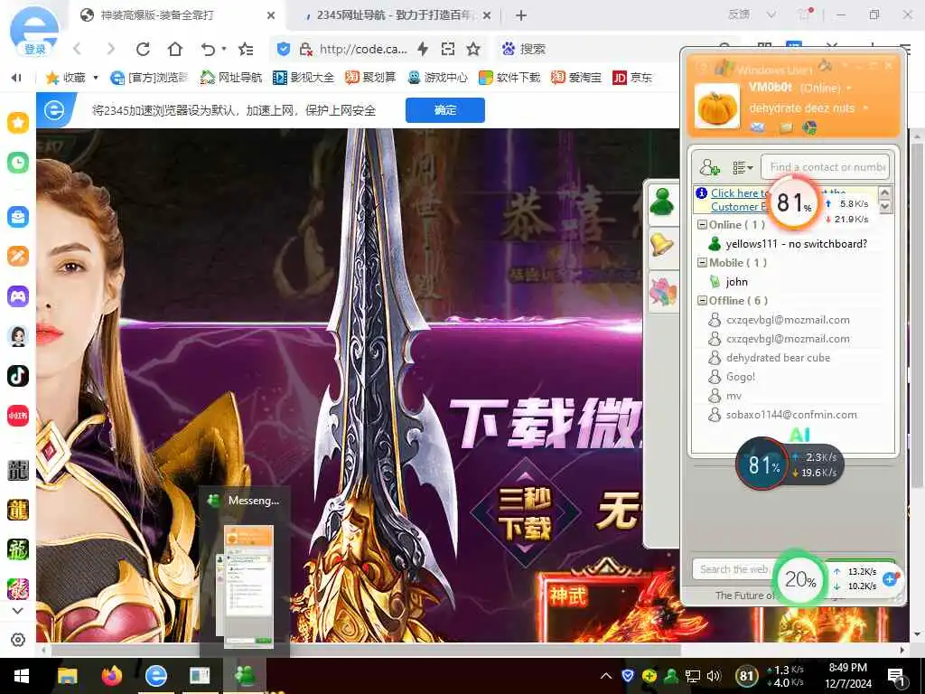Image resolution: width=925 pixels, height=694 pixels.
Task: Switch to the 神装高爆版 tab
Action: [x=178, y=15]
